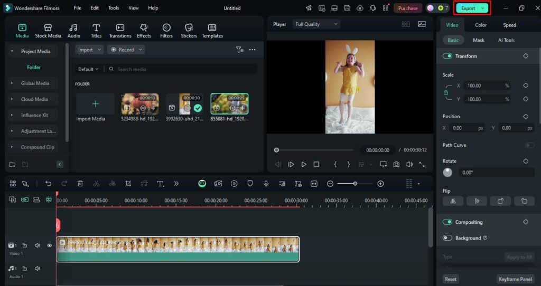Turn off the Compositing switch
This screenshot has width=541, height=286.
click(x=447, y=222)
